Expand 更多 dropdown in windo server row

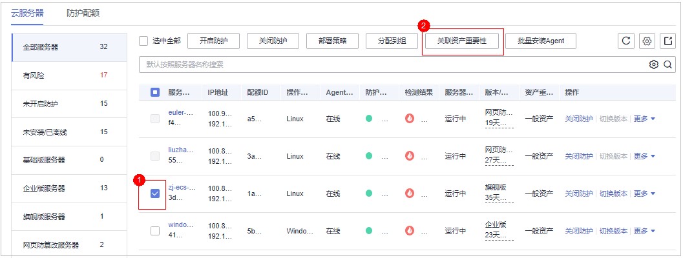644,231
